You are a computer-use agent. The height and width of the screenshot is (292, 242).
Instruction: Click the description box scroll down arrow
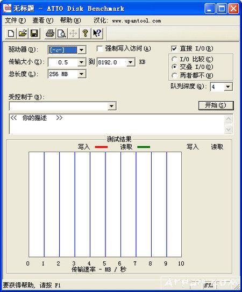[229, 130]
